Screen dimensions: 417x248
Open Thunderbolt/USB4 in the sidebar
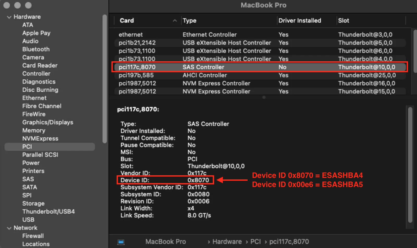point(48,212)
